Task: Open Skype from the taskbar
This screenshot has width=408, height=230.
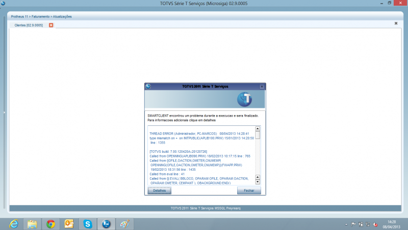Action: [x=88, y=224]
